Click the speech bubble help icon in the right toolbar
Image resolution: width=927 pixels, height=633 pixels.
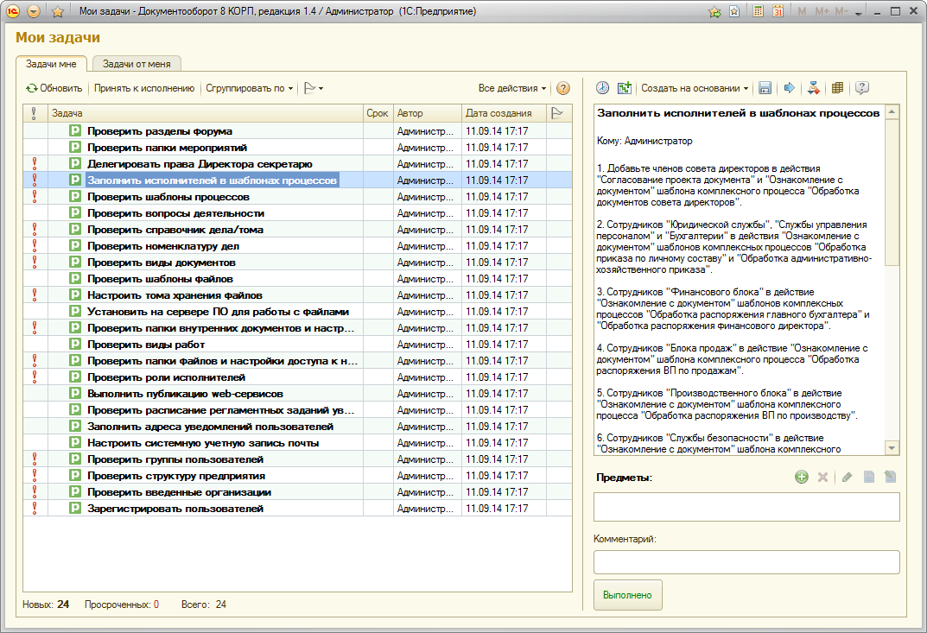(x=861, y=88)
